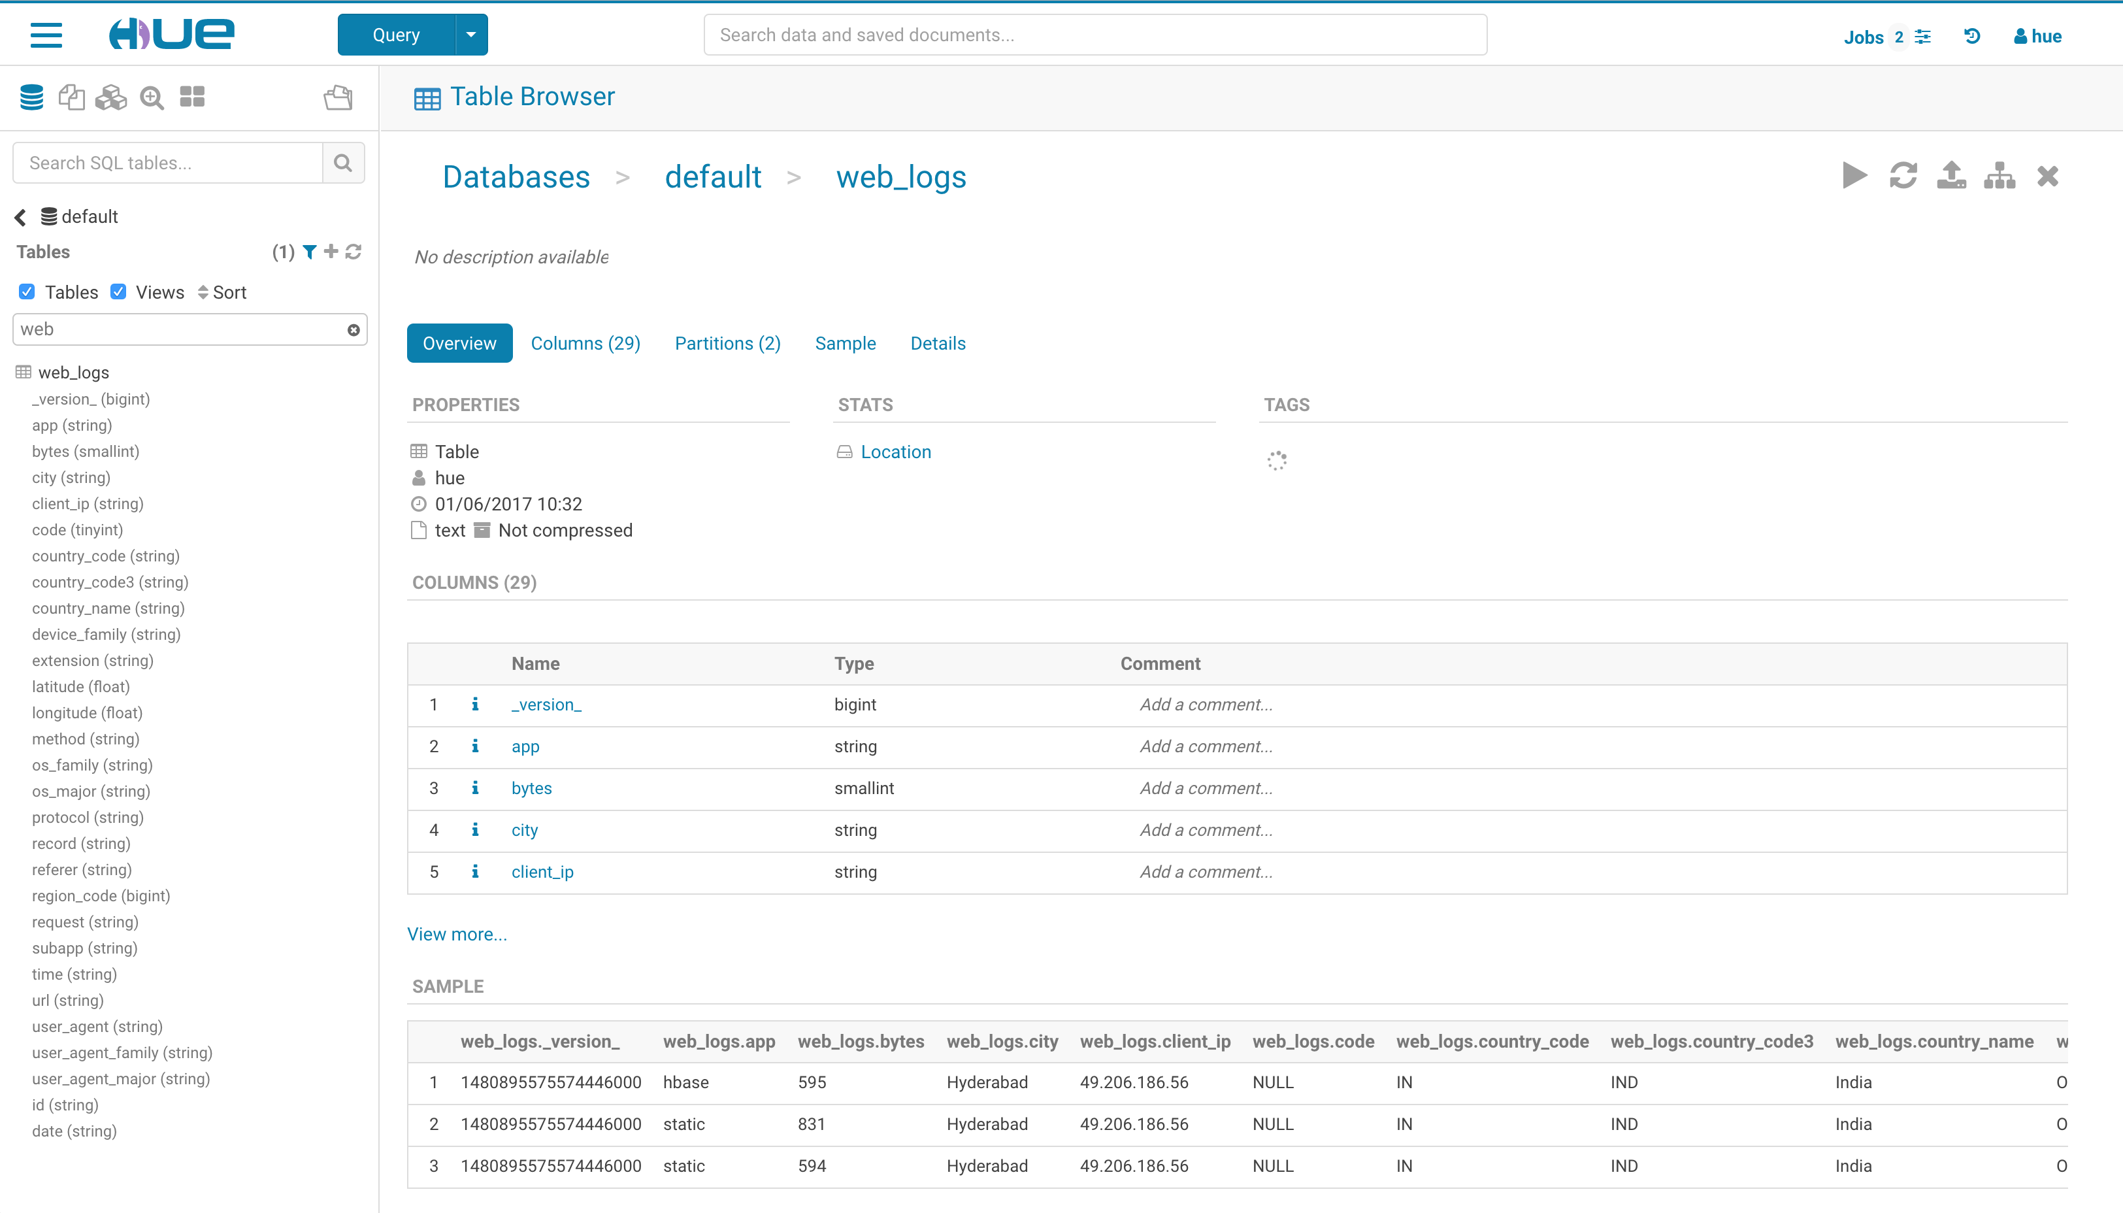Click the query play icon for web_logs
The image size is (2123, 1213).
tap(1854, 176)
